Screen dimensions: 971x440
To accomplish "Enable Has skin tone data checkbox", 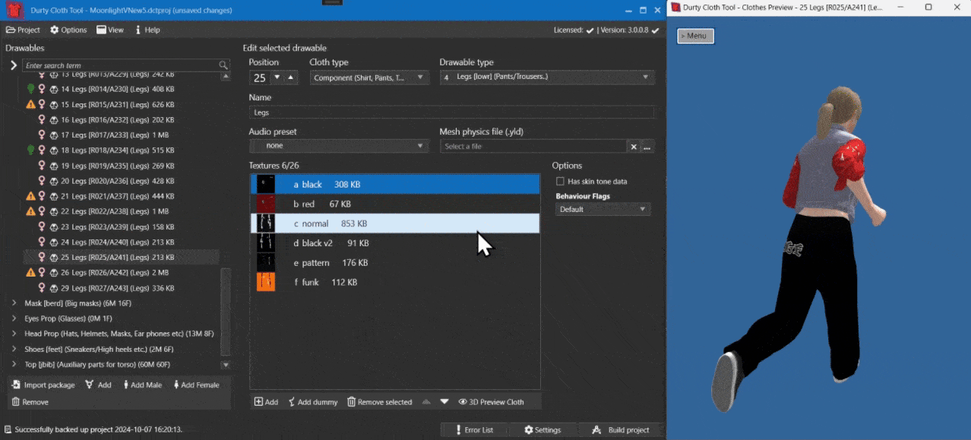I will click(560, 182).
